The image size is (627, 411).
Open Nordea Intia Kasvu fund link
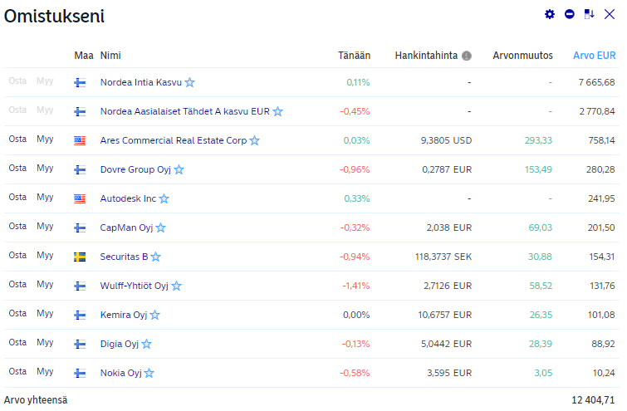140,82
